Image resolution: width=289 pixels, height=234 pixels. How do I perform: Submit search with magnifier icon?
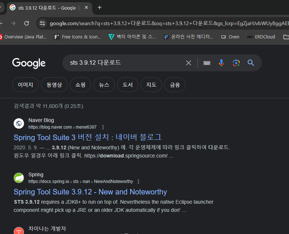251,63
